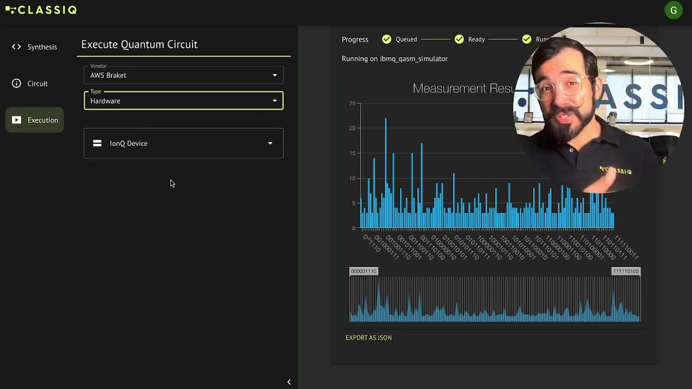
Task: Click the 'Execute Quantum Circuit' heading
Action: tap(139, 44)
